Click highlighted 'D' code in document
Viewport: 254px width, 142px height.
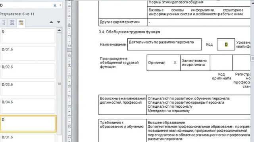226,45
